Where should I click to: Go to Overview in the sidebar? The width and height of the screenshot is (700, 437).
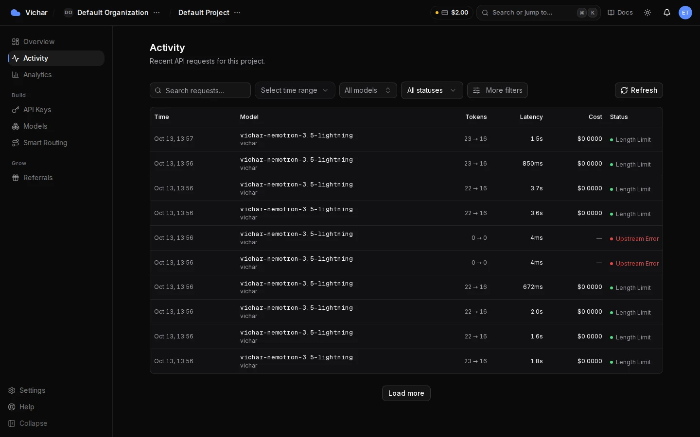click(56, 42)
